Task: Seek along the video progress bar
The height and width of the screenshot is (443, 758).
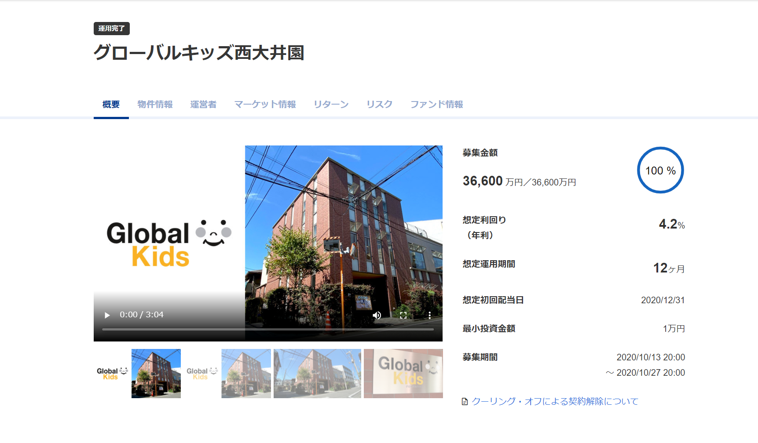Action: click(x=268, y=329)
